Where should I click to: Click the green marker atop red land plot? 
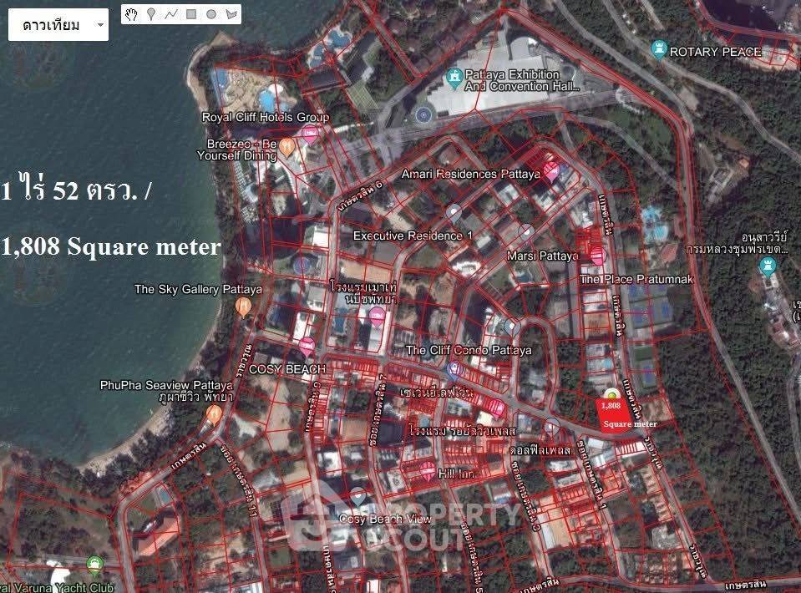[612, 395]
